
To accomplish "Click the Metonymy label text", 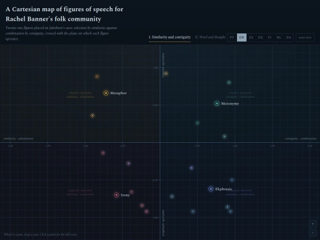I will pyautogui.click(x=230, y=104).
